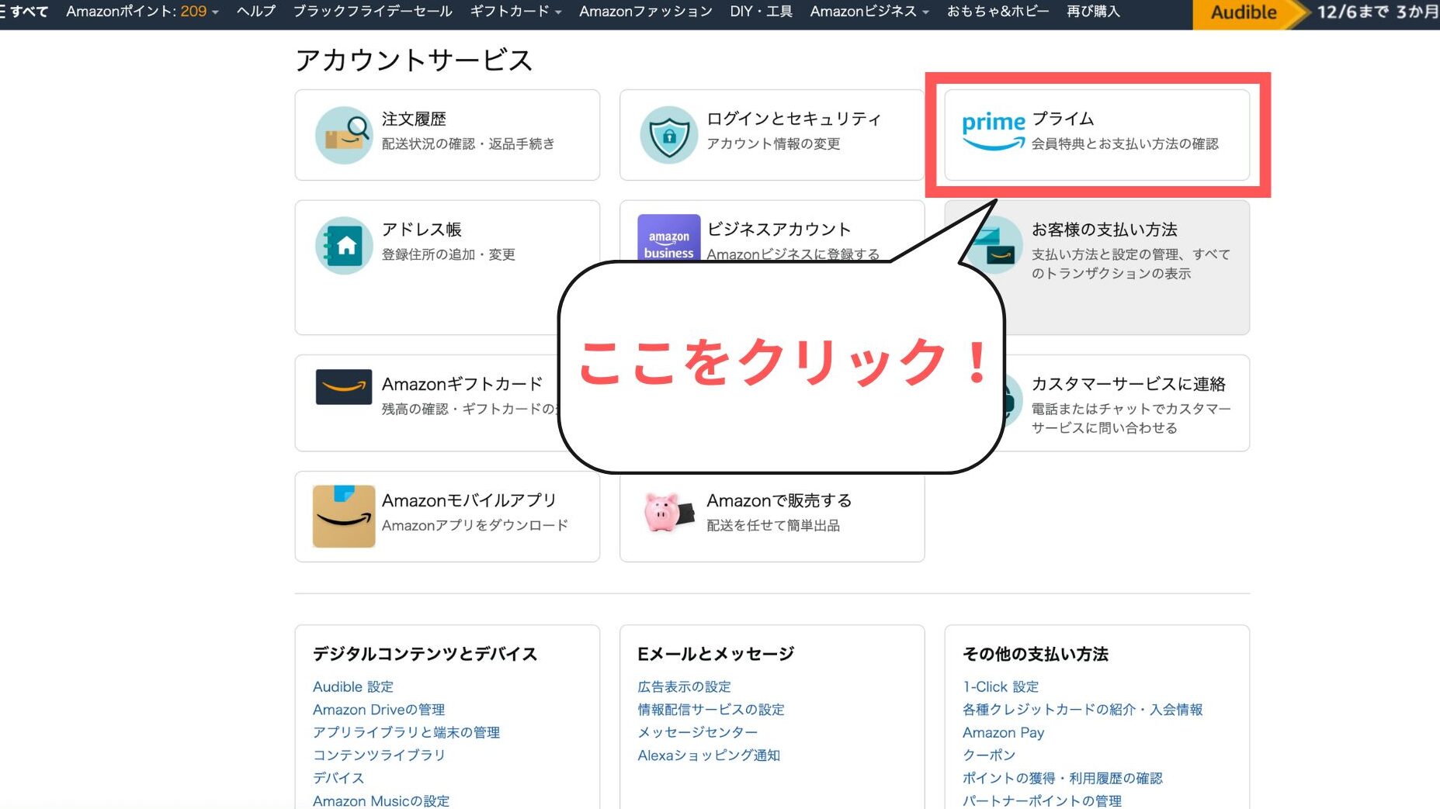Open クーポン link
This screenshot has width=1440, height=809.
(989, 755)
